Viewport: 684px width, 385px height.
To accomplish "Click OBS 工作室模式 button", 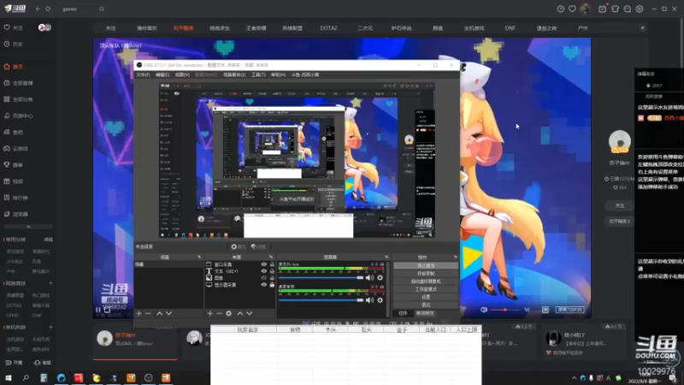I will [x=426, y=289].
